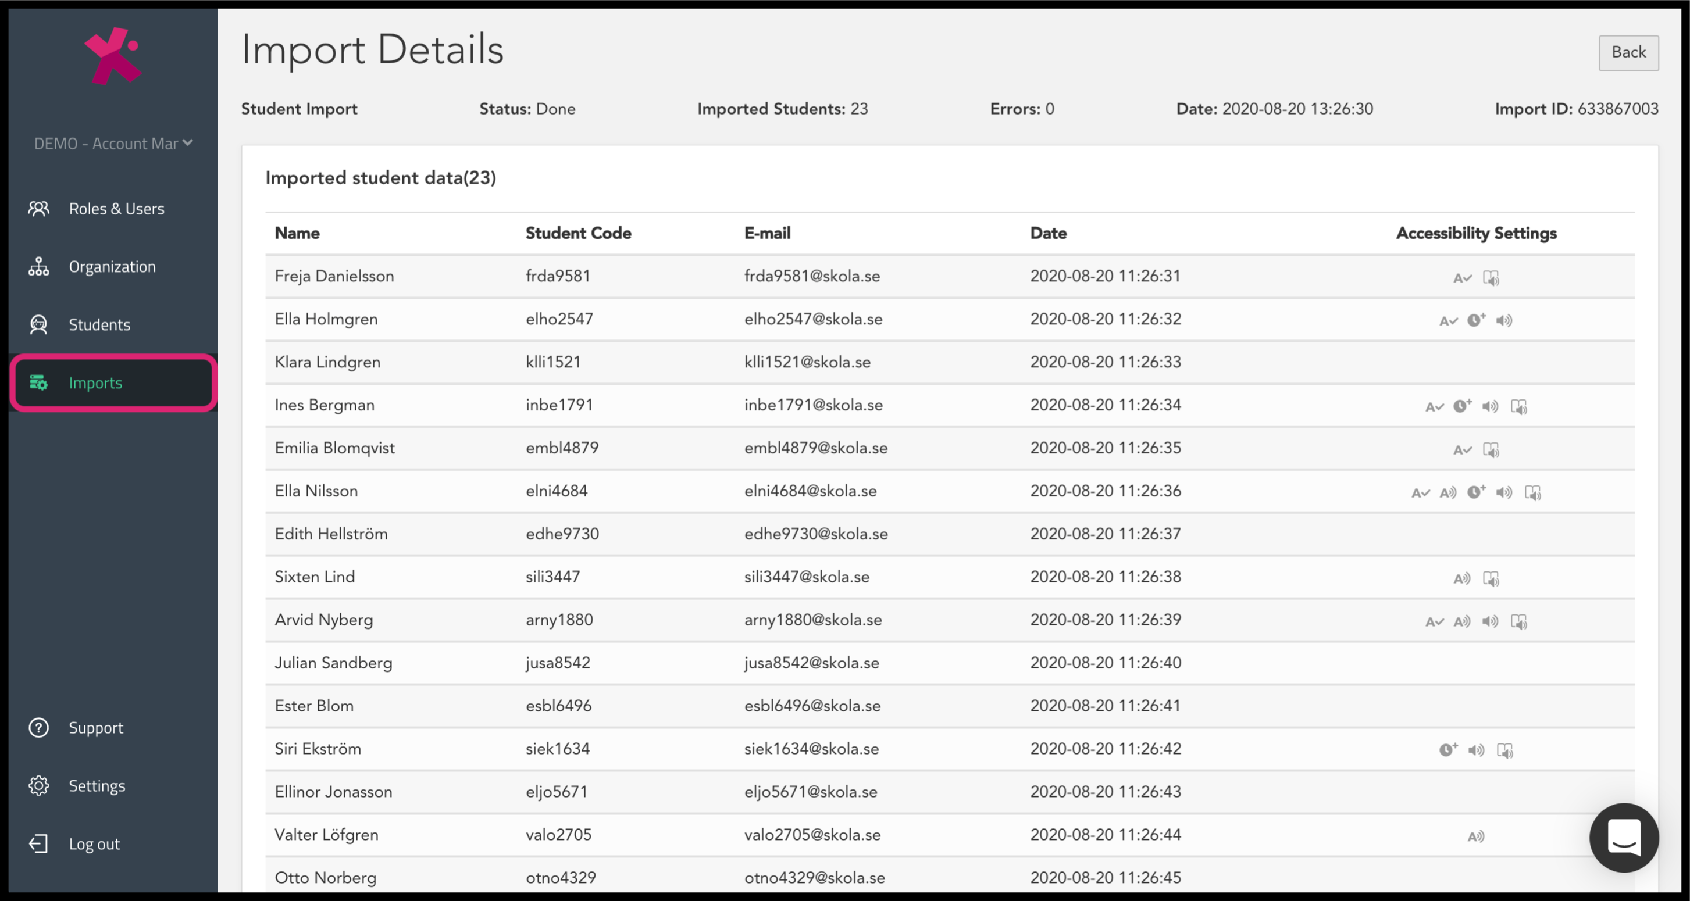Click the E-mail column header
The width and height of the screenshot is (1690, 901).
767,233
